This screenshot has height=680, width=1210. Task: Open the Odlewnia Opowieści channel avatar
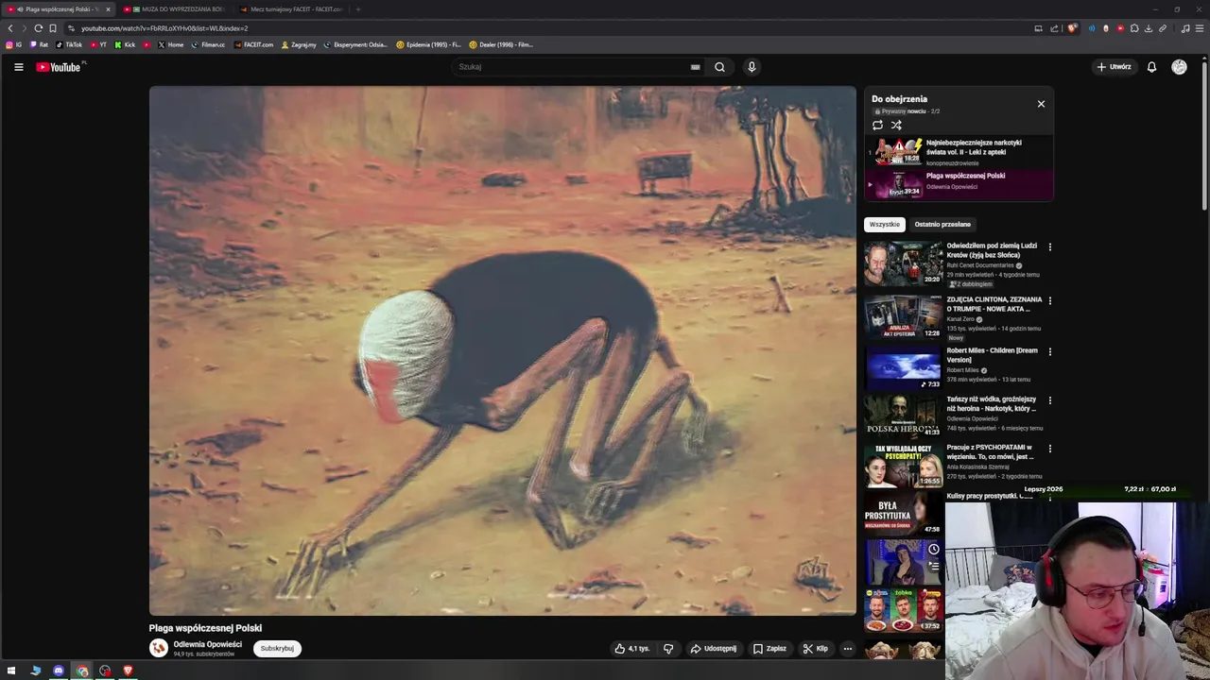point(159,648)
